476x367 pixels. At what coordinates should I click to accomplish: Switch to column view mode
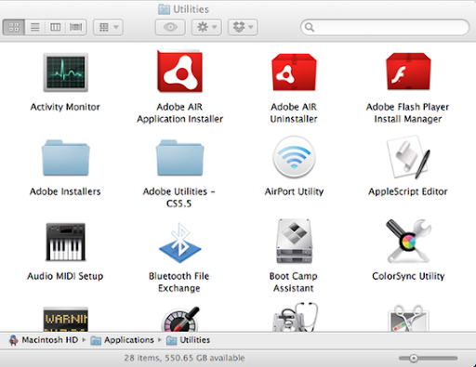pyautogui.click(x=56, y=27)
